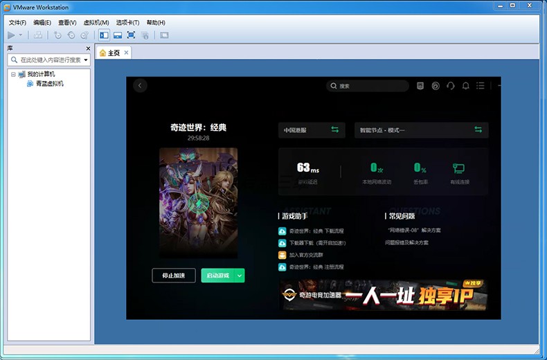
Task: Click the 本地网络波动 statistic
Action: point(377,173)
